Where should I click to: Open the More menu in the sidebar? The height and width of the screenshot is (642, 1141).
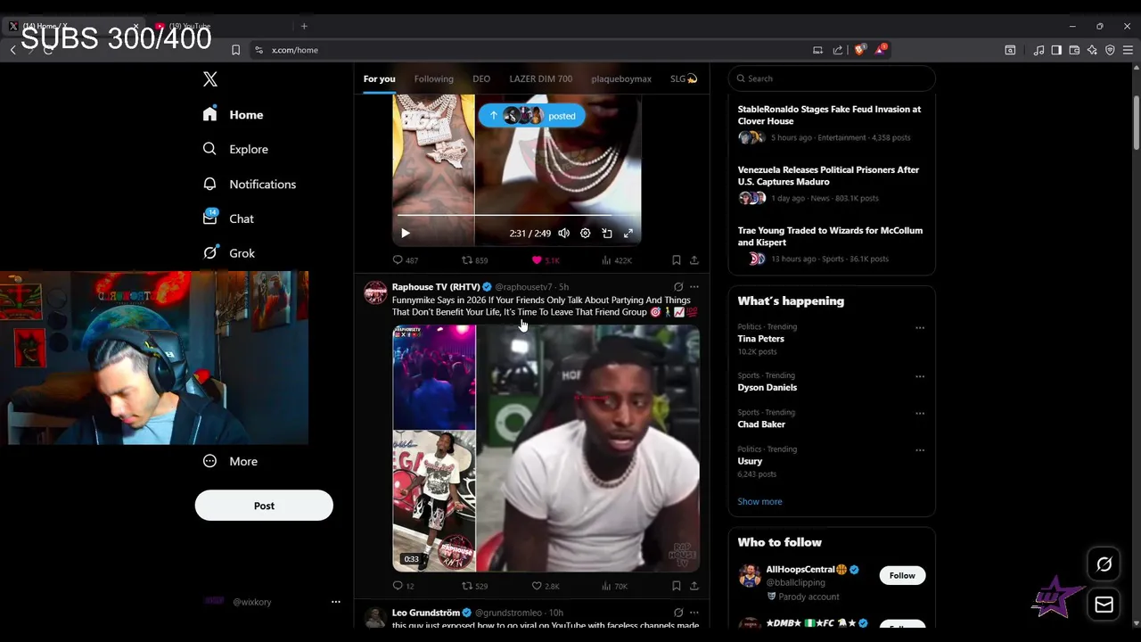click(x=230, y=461)
